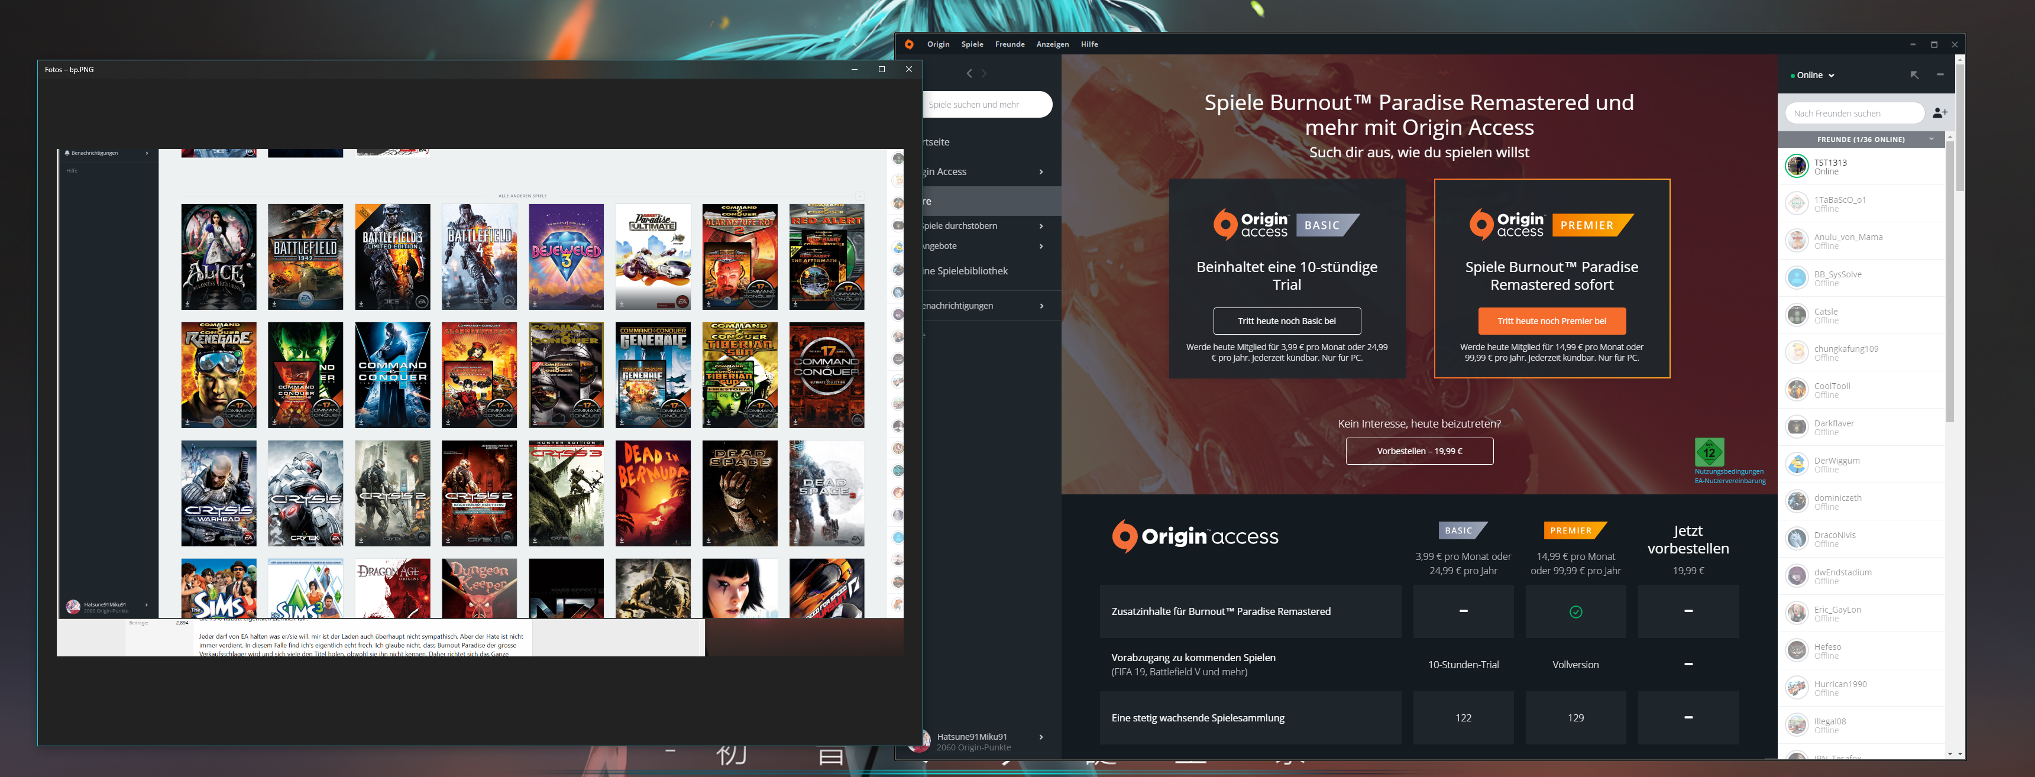This screenshot has width=2035, height=777.
Task: Click the Nutzungsbedingungen link
Action: pos(1729,471)
